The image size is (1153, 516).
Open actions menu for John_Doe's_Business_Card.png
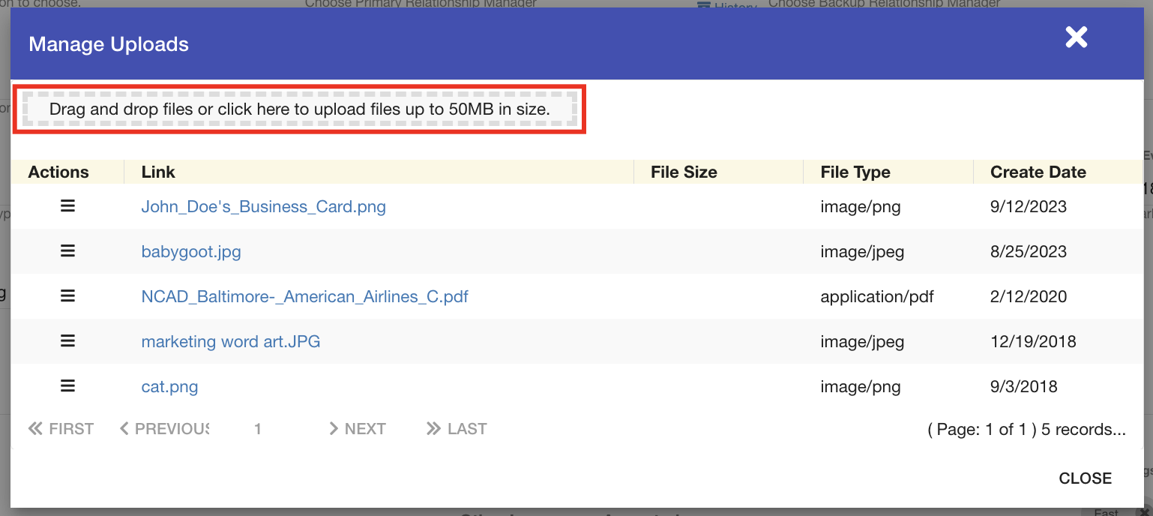(67, 206)
